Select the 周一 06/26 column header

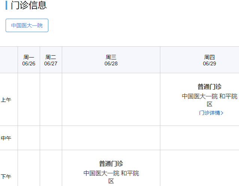[29, 60]
